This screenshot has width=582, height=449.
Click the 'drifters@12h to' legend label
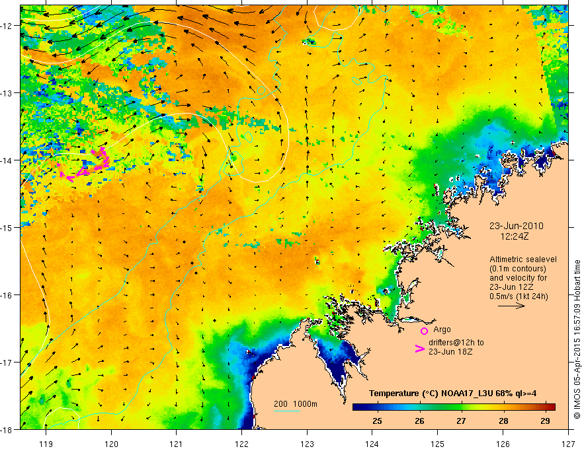pos(456,343)
